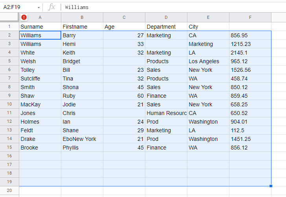Select column F header
This screenshot has height=197, width=286.
[250, 17]
